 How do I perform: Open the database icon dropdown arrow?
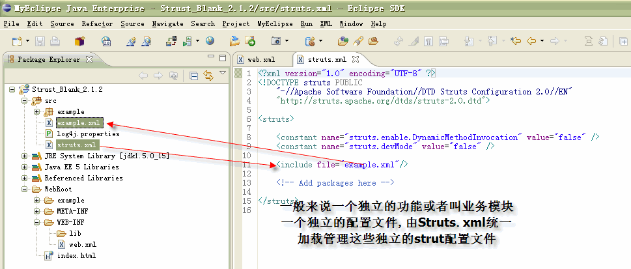321,41
